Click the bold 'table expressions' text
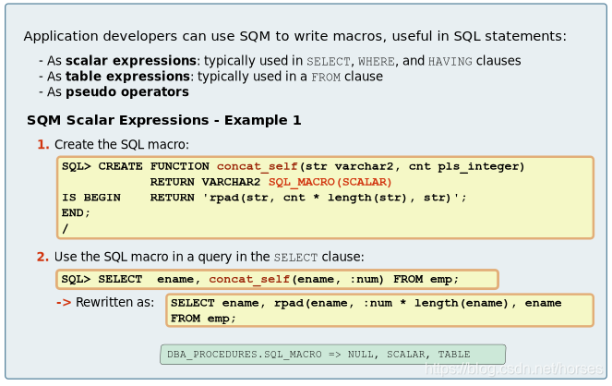Image resolution: width=612 pixels, height=386 pixels. (127, 76)
